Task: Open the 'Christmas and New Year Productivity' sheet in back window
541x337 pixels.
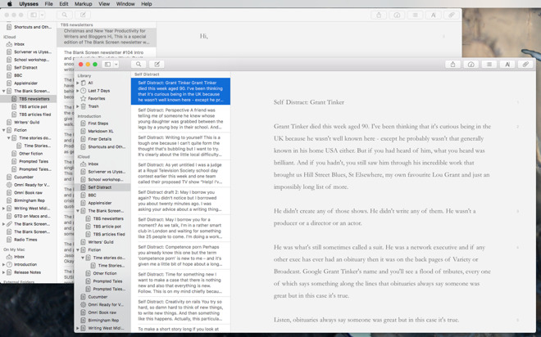Action: 107,37
